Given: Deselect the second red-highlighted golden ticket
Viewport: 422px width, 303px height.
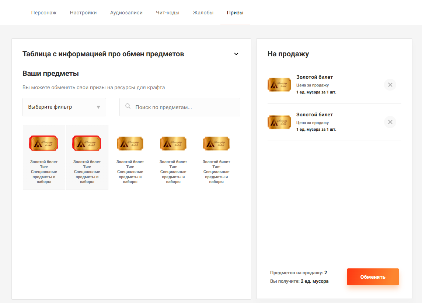Looking at the screenshot, I should (87, 157).
